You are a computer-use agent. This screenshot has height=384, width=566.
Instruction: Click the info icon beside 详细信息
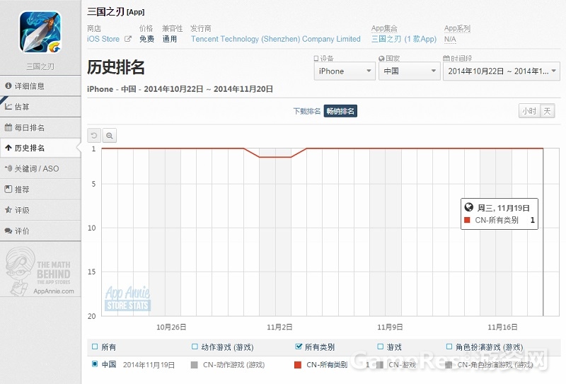(x=8, y=86)
